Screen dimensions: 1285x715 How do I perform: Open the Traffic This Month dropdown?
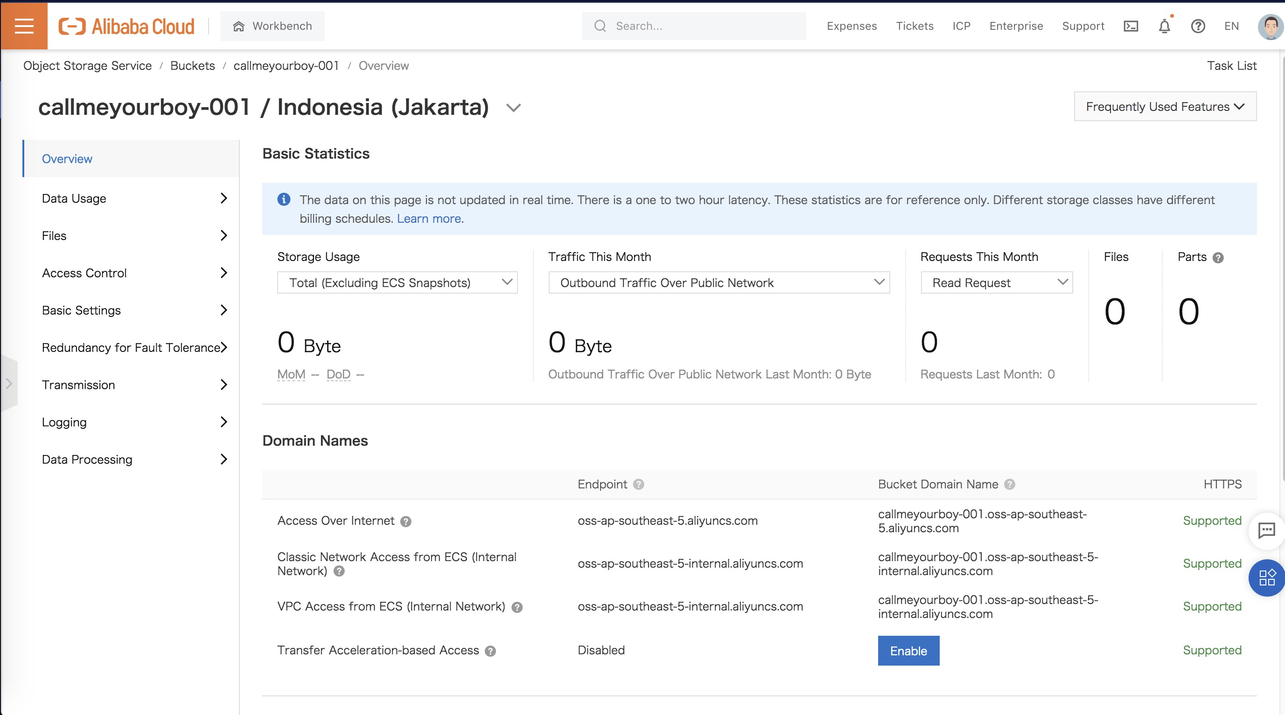(719, 282)
